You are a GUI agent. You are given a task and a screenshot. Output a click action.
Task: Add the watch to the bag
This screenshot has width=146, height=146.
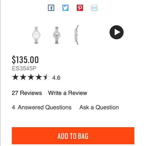(73, 136)
